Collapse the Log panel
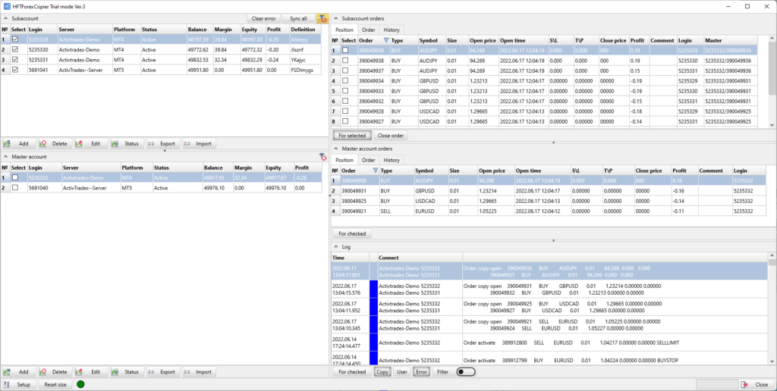The width and height of the screenshot is (777, 391). click(336, 246)
